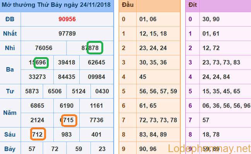
Task: Select the Bảy row label
Action: pyautogui.click(x=10, y=149)
